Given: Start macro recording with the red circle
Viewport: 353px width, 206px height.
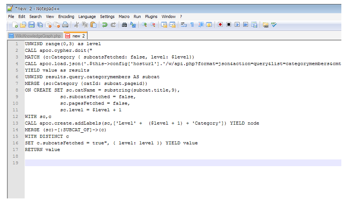Looking at the screenshot, I should pos(220,25).
